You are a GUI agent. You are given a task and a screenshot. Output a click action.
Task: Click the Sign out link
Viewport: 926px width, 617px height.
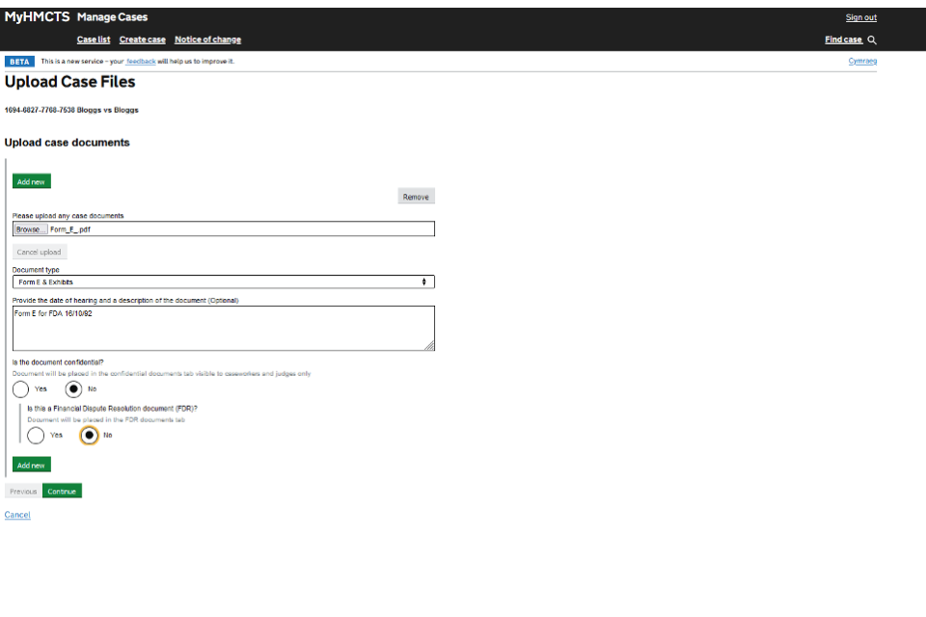point(860,17)
